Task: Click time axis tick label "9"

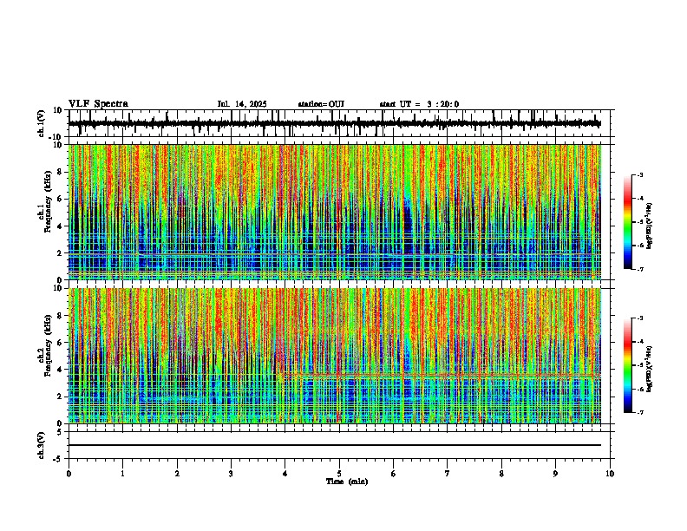Action: [555, 474]
